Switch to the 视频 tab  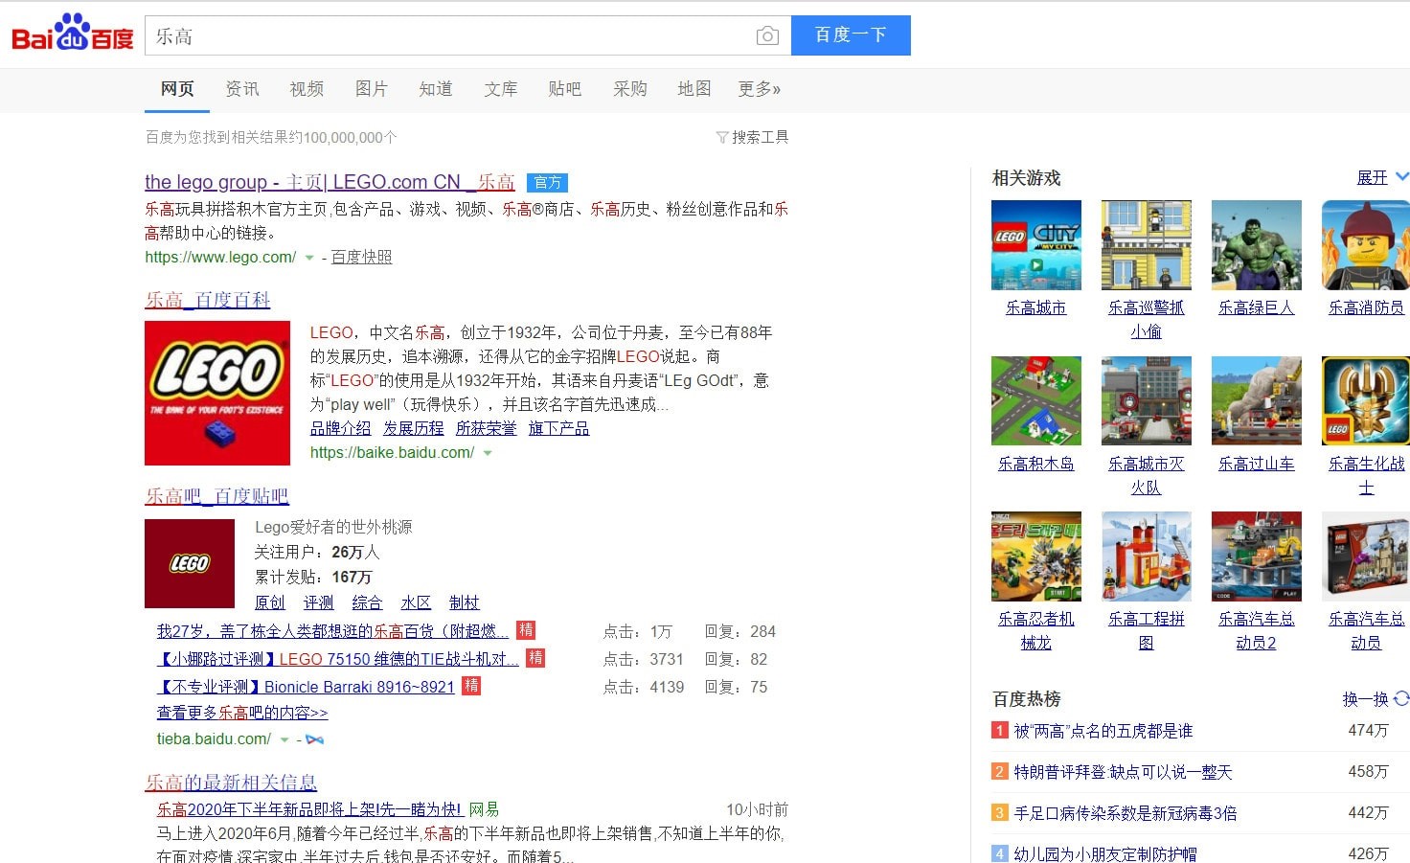coord(307,89)
